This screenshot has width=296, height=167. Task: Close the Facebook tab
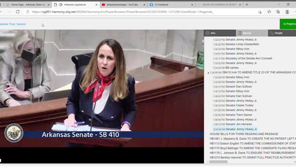pyautogui.click(x=192, y=5)
